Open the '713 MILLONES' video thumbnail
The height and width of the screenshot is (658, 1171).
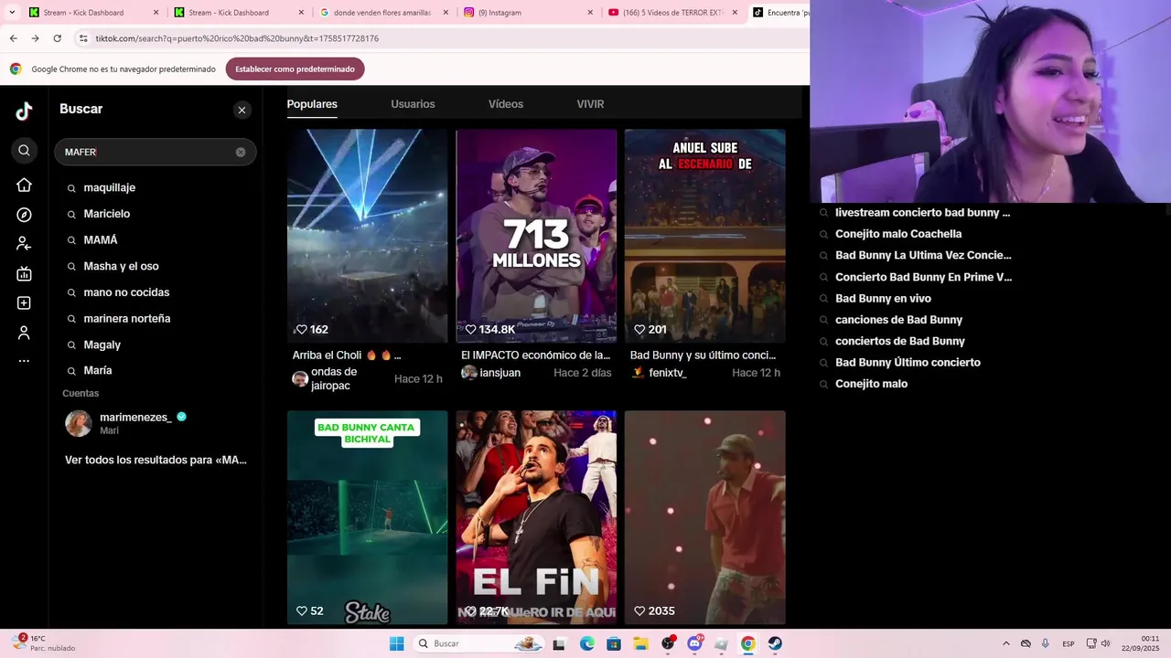536,236
